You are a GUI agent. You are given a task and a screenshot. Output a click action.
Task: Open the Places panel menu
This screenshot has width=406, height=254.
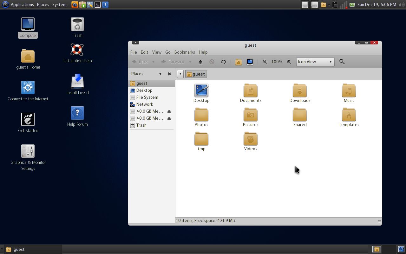coord(43,4)
